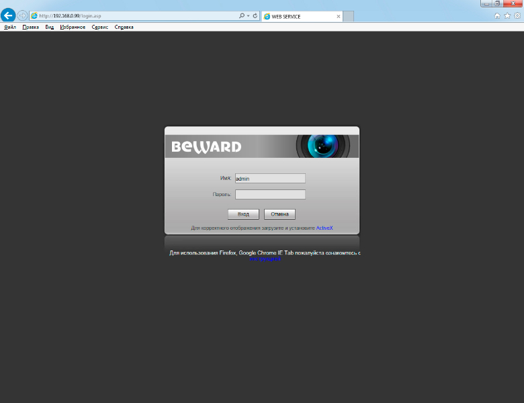Close the WEB SERVICE tab
This screenshot has width=524, height=403.
[x=338, y=16]
